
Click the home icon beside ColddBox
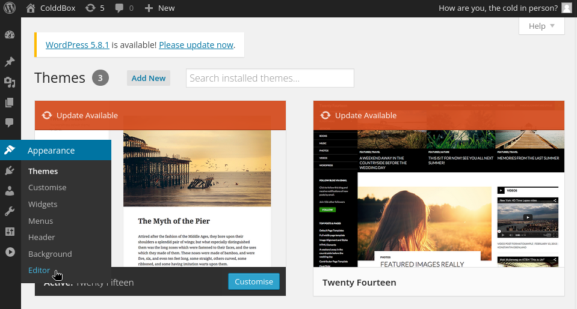(x=31, y=8)
